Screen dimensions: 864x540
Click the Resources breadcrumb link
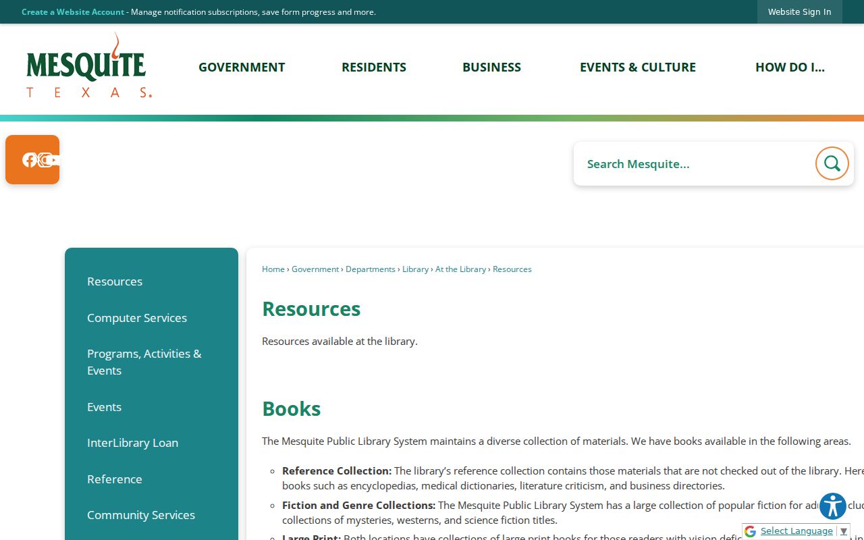512,269
